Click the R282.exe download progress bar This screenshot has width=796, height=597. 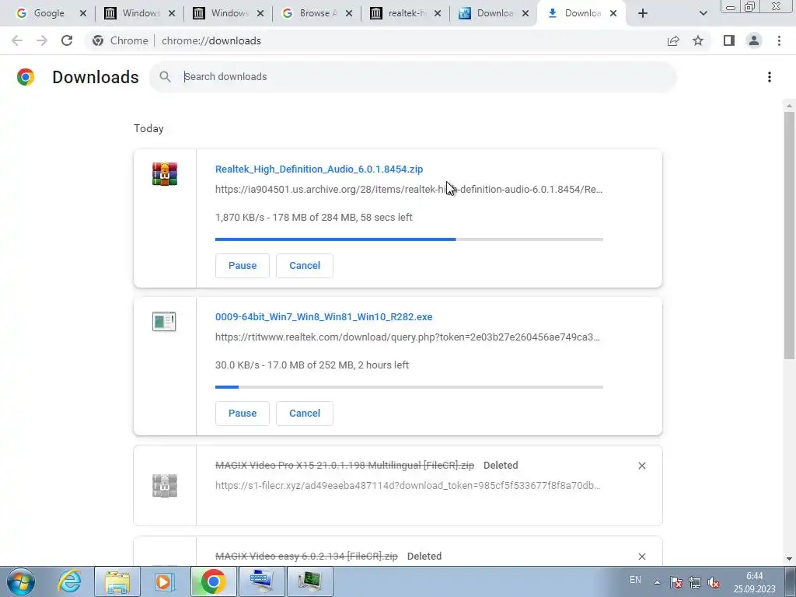tap(409, 387)
